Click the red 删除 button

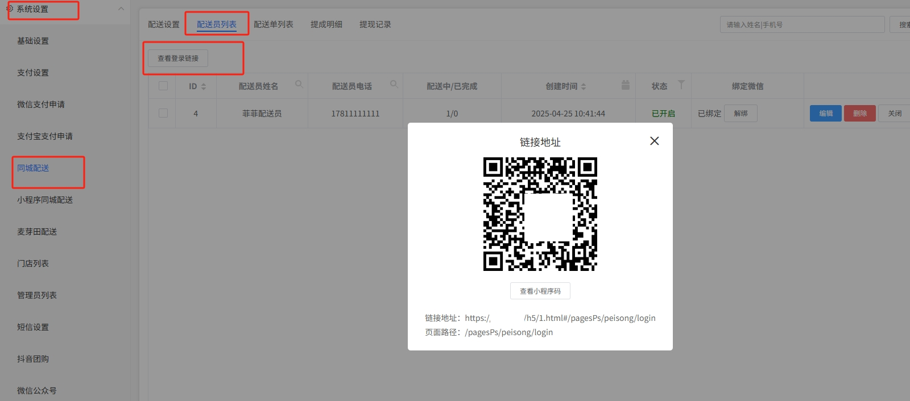tap(859, 113)
